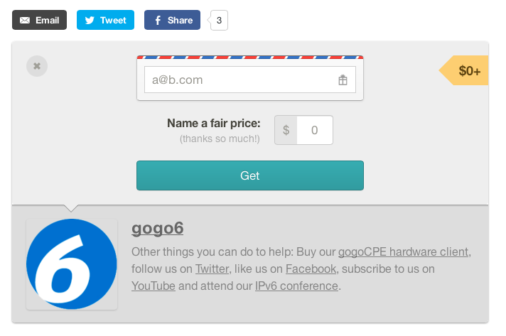
Task: Open the gogo6 author name link
Action: coord(158,229)
